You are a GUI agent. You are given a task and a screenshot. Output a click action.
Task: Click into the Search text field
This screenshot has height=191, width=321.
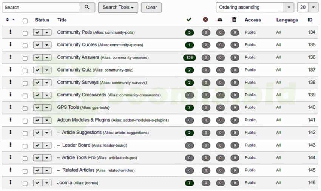tap(41, 7)
